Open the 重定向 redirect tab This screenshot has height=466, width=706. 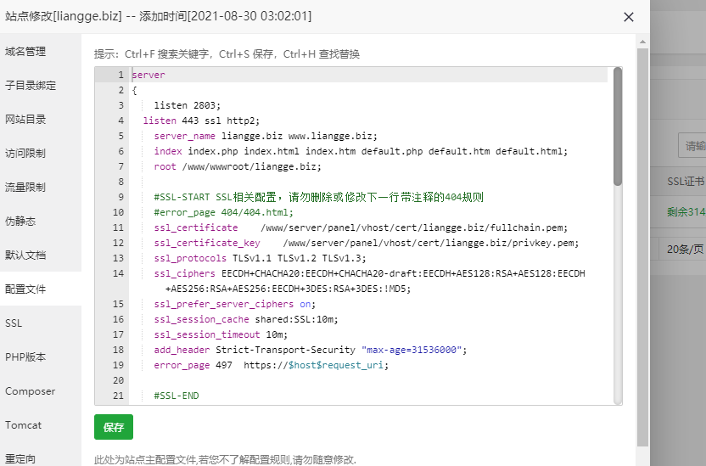(20, 458)
